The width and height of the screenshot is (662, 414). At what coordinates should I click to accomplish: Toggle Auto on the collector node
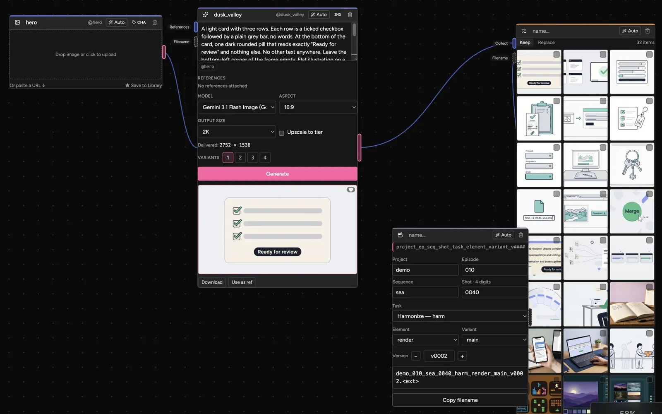click(630, 31)
